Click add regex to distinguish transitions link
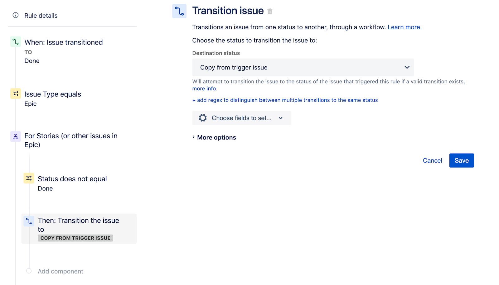Screen dimensions: 499x285 (285, 100)
